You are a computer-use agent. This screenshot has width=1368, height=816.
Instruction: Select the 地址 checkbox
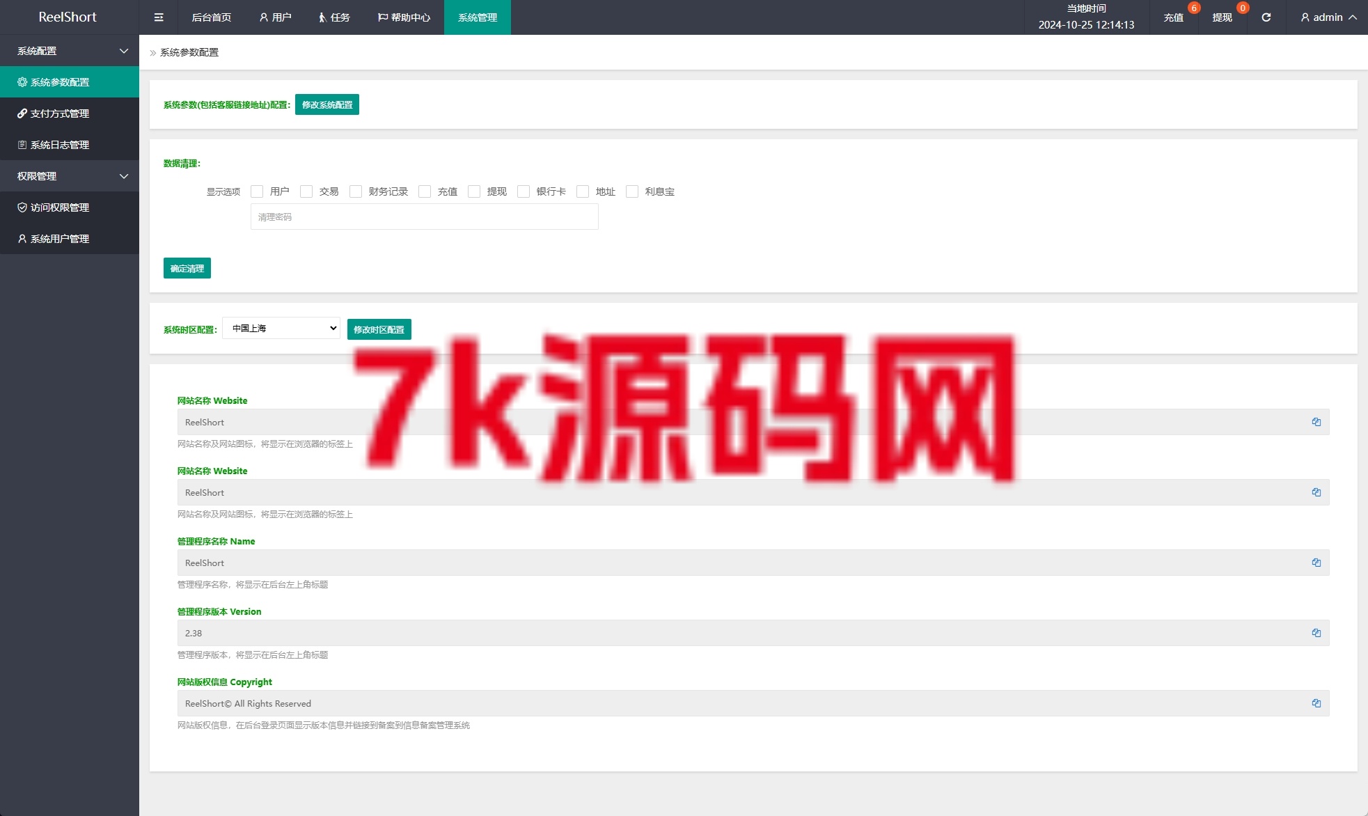point(583,191)
